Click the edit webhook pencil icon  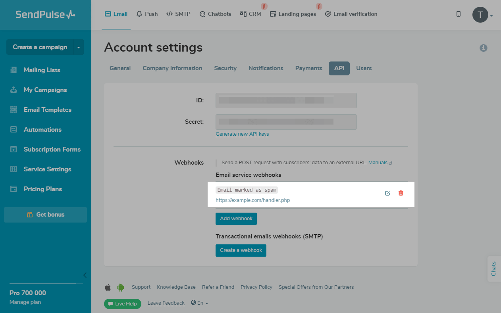388,193
